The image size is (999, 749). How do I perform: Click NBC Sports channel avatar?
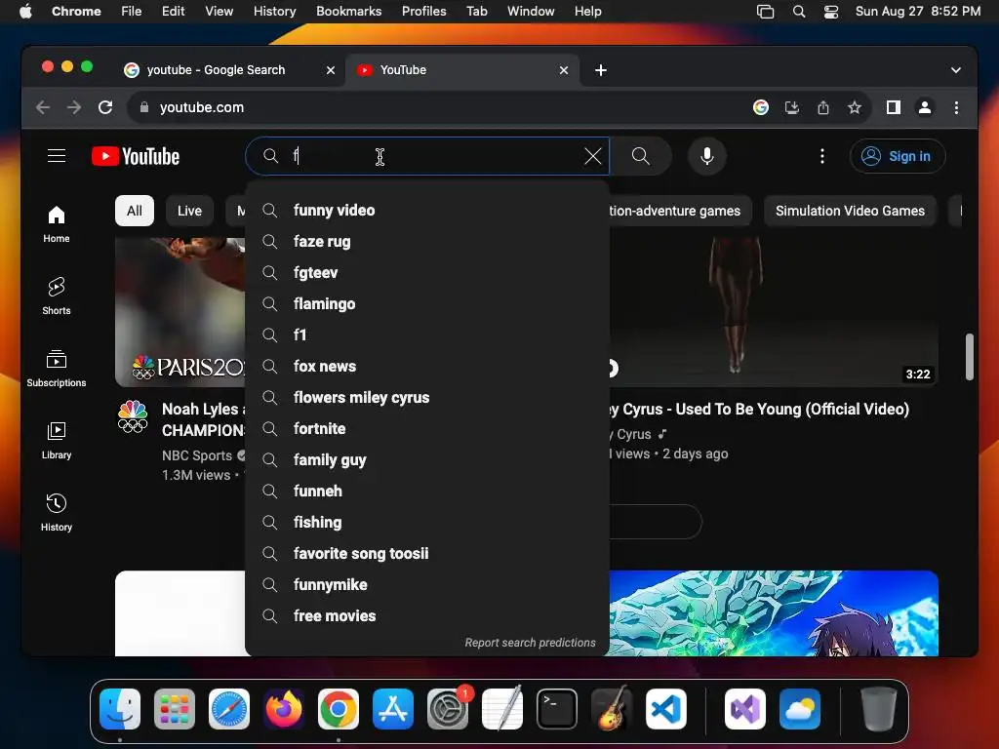pos(133,417)
